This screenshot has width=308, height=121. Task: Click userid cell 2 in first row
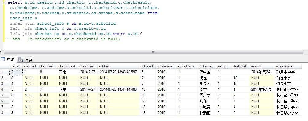coord(16,72)
